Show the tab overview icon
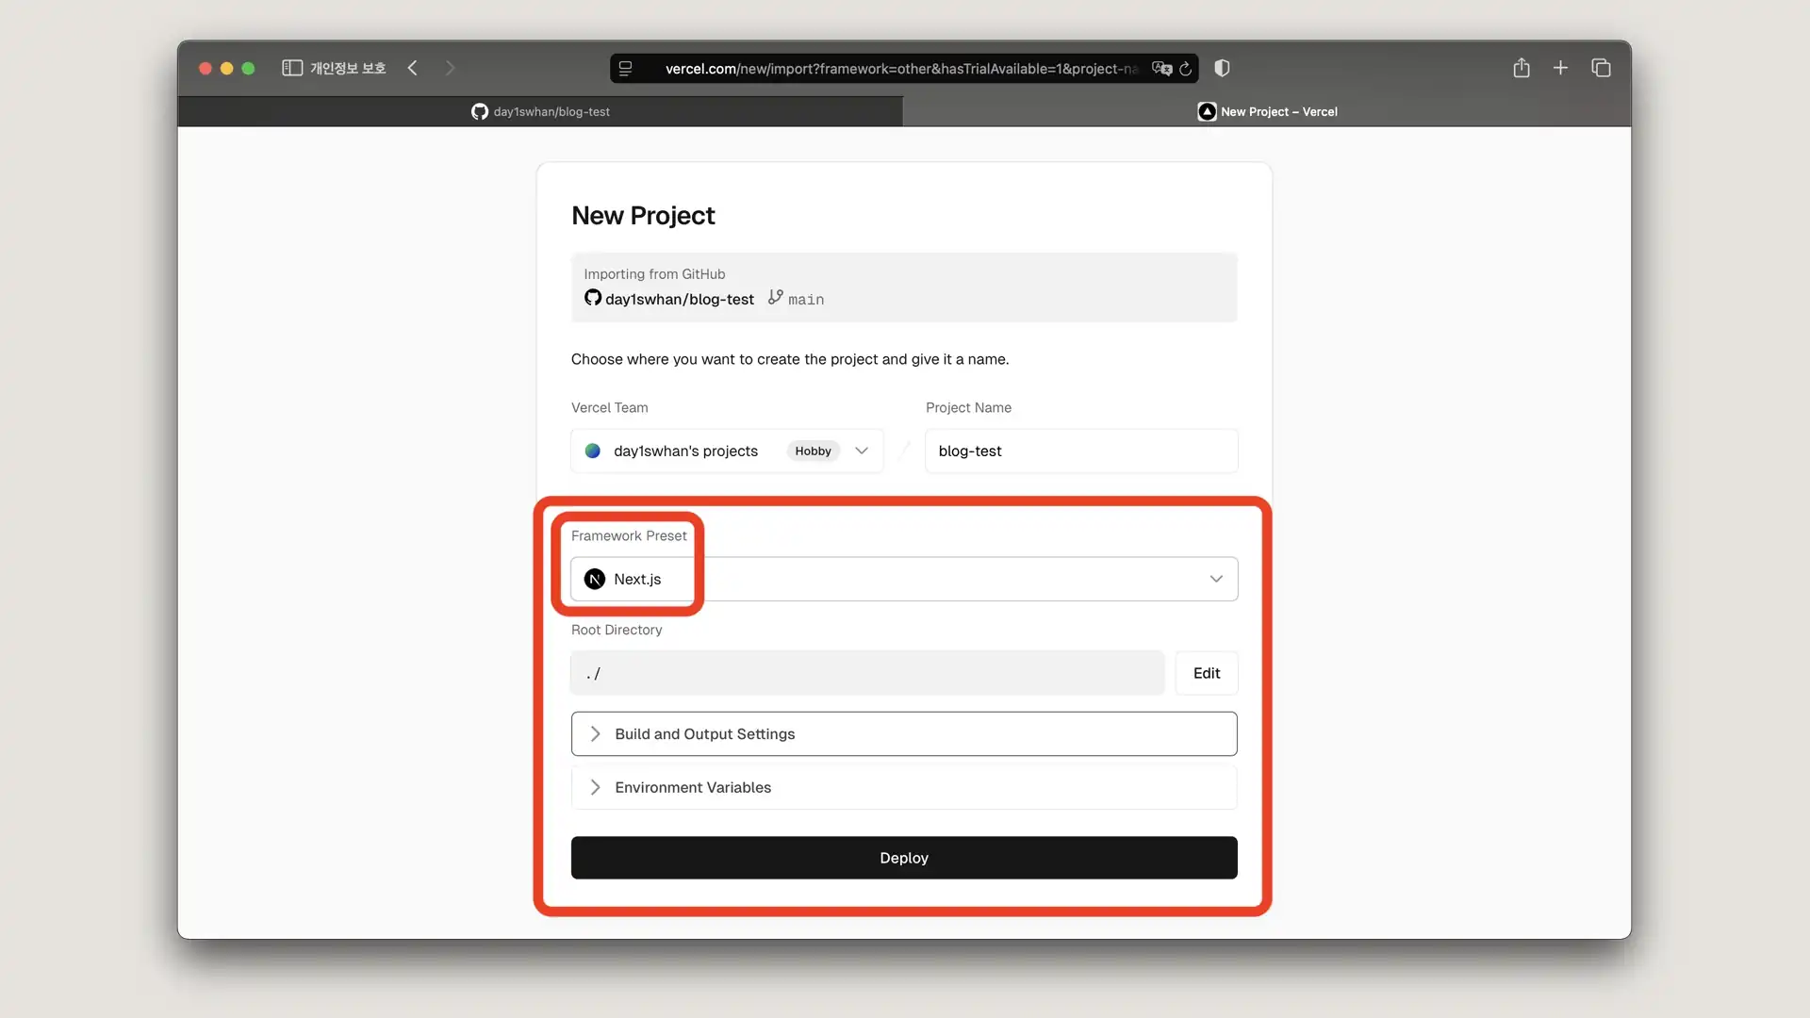The height and width of the screenshot is (1018, 1810). click(1601, 68)
